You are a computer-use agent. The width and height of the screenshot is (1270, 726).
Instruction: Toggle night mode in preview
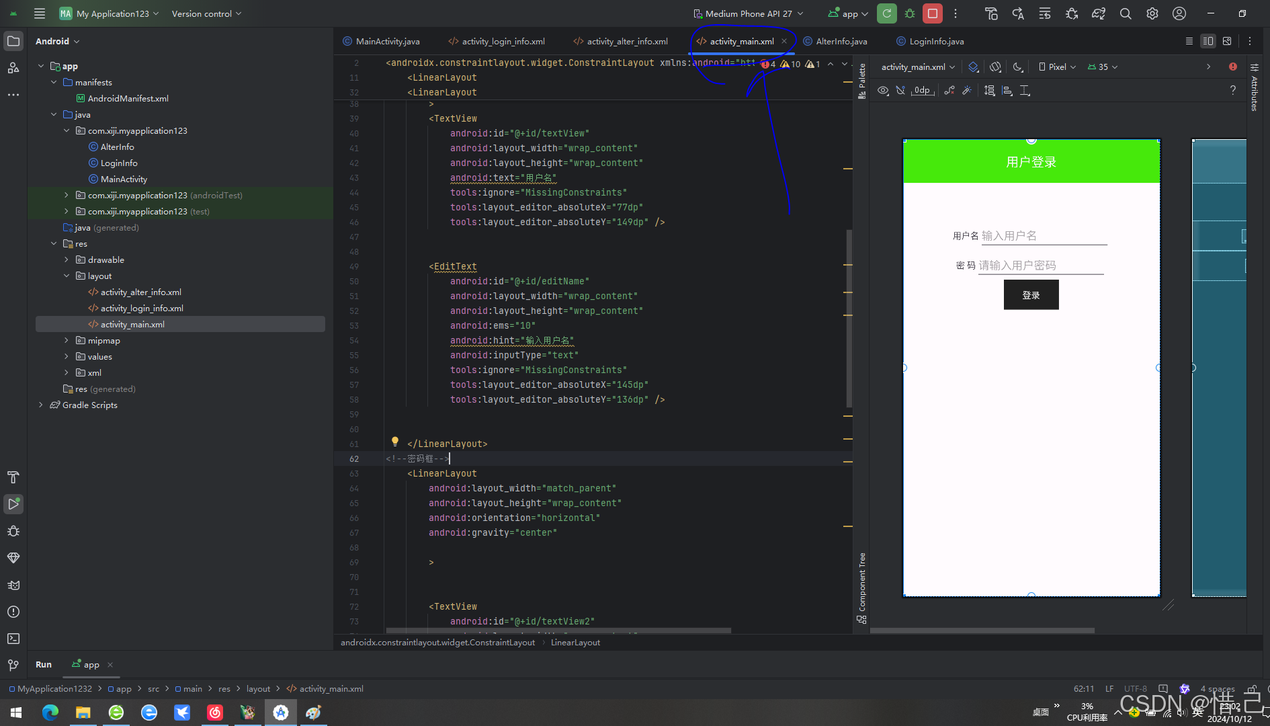[1018, 67]
